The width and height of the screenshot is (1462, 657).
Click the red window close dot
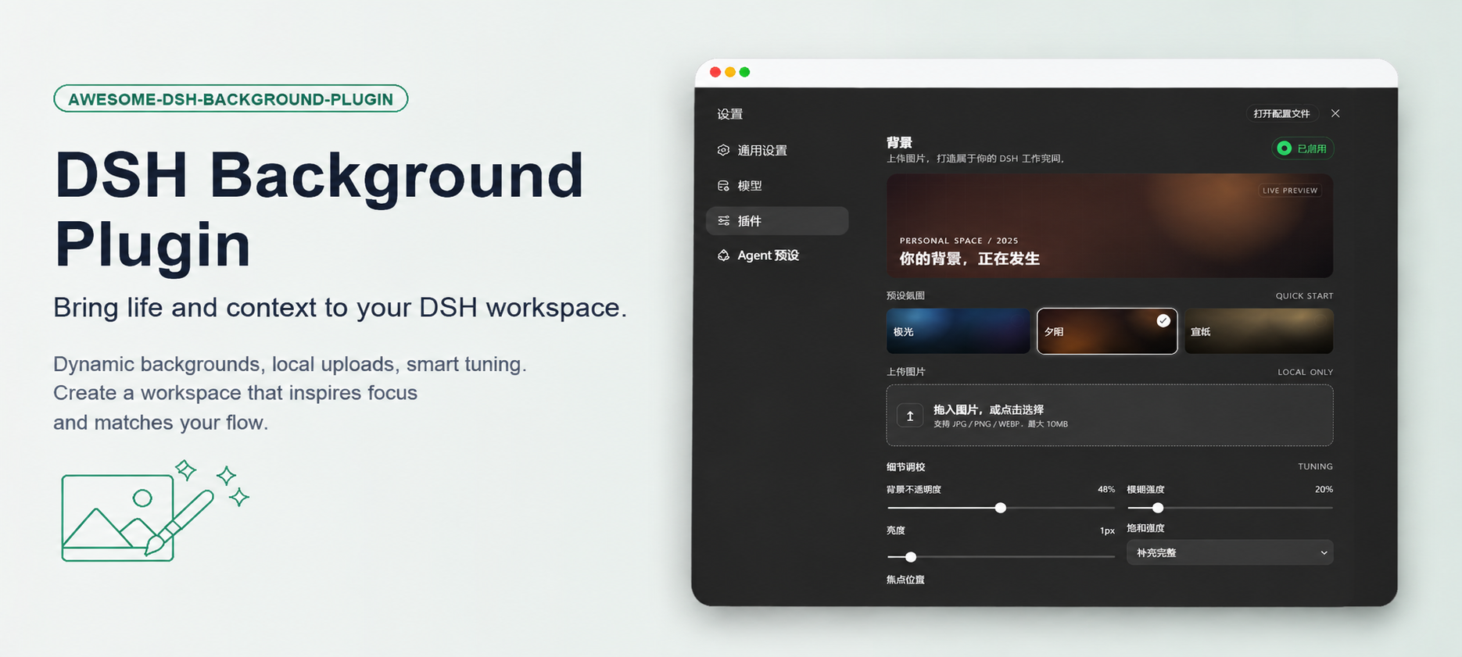[715, 72]
